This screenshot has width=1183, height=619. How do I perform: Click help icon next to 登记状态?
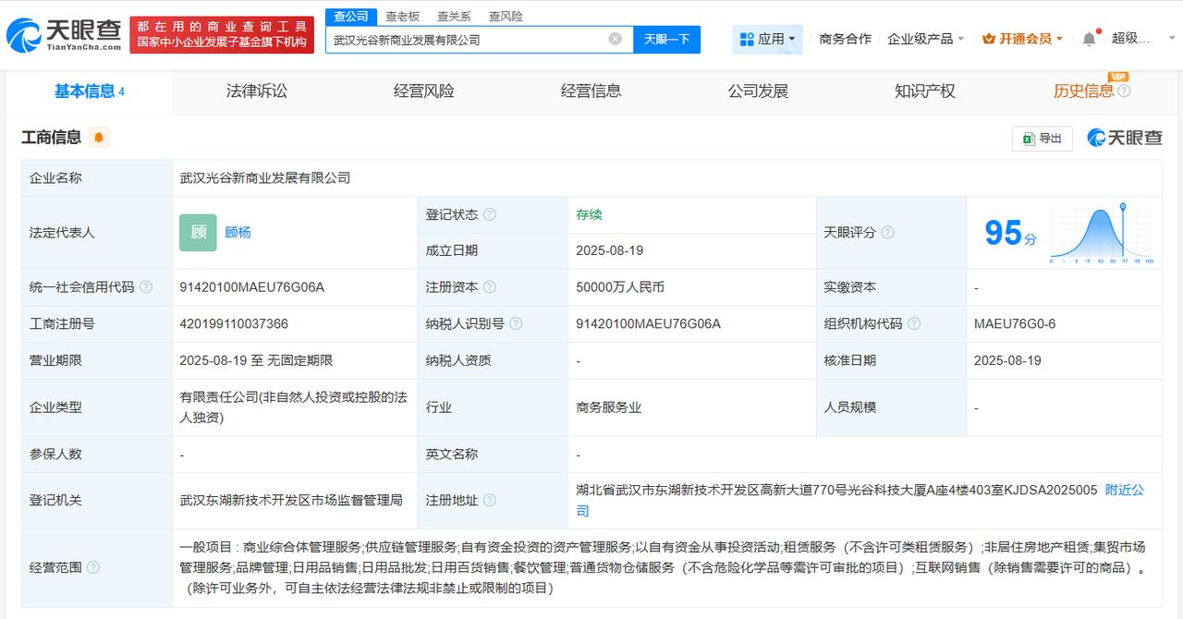[x=490, y=214]
